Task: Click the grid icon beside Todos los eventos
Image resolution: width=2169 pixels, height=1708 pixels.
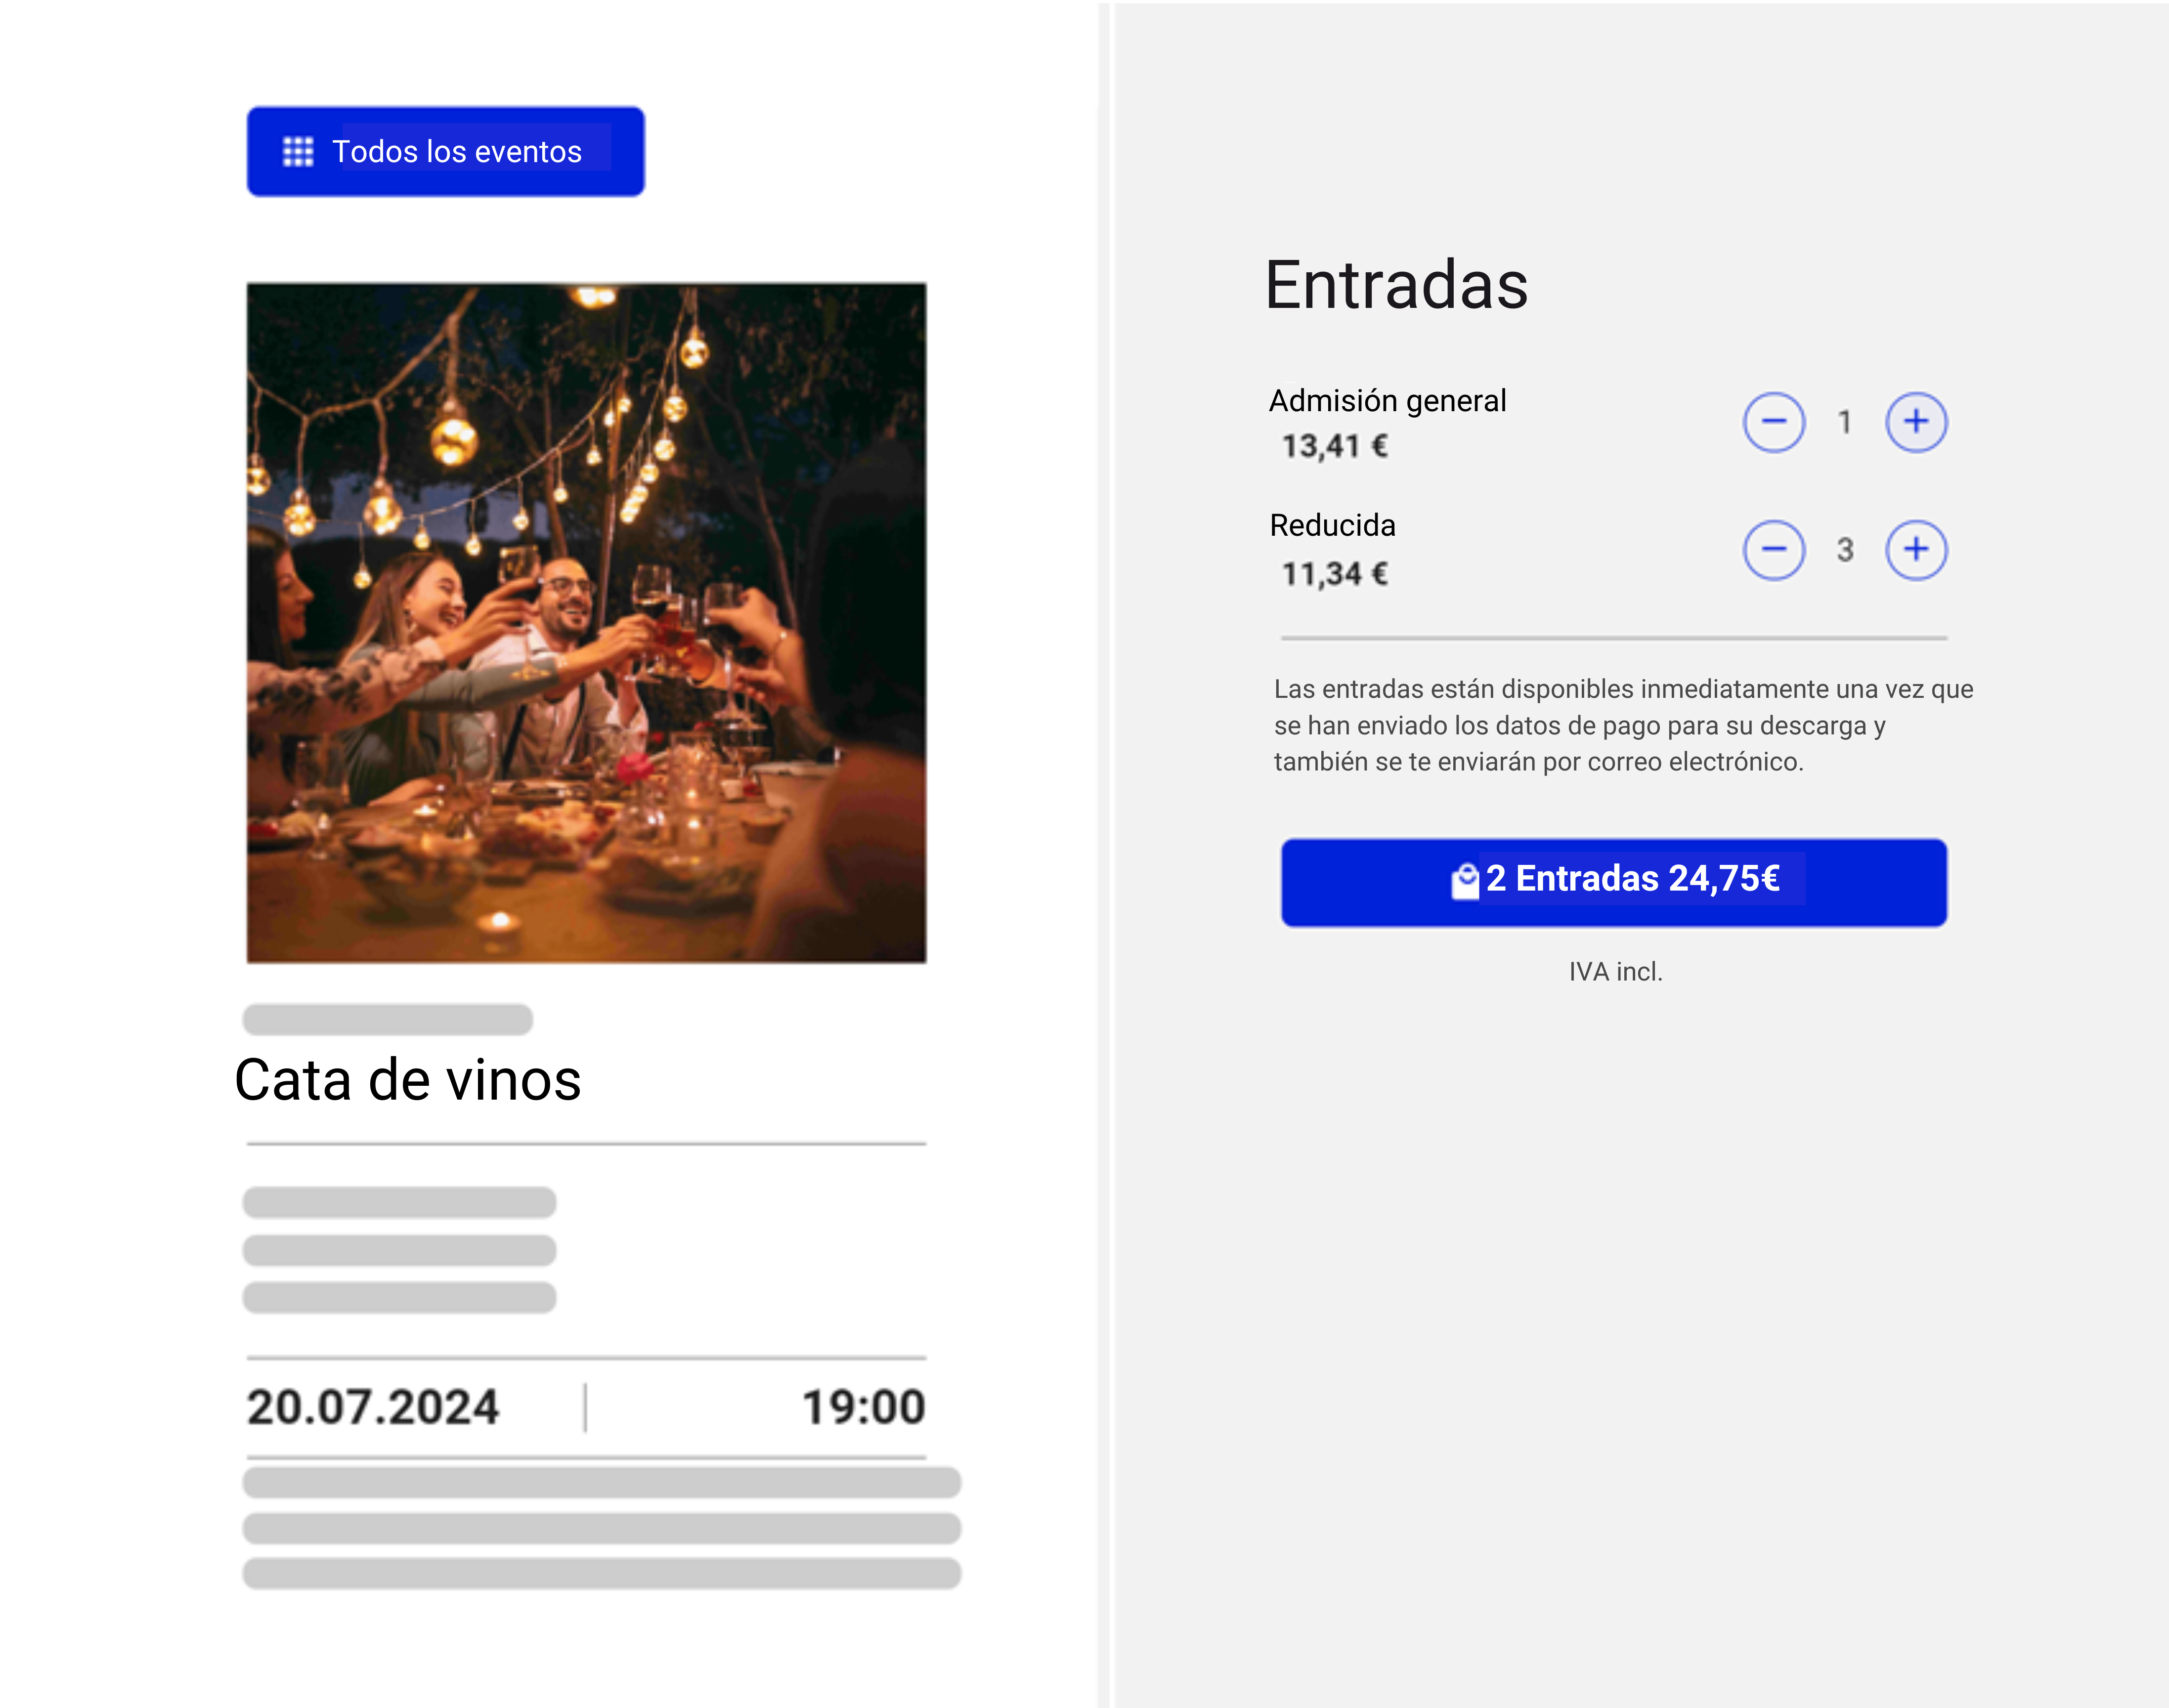Action: coord(298,152)
